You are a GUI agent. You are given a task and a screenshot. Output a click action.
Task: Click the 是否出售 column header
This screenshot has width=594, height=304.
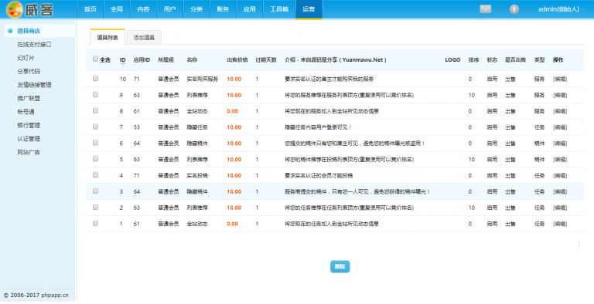tap(515, 59)
